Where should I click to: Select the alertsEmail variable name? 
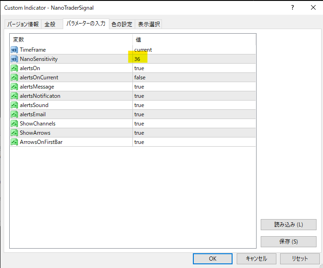[x=33, y=114]
